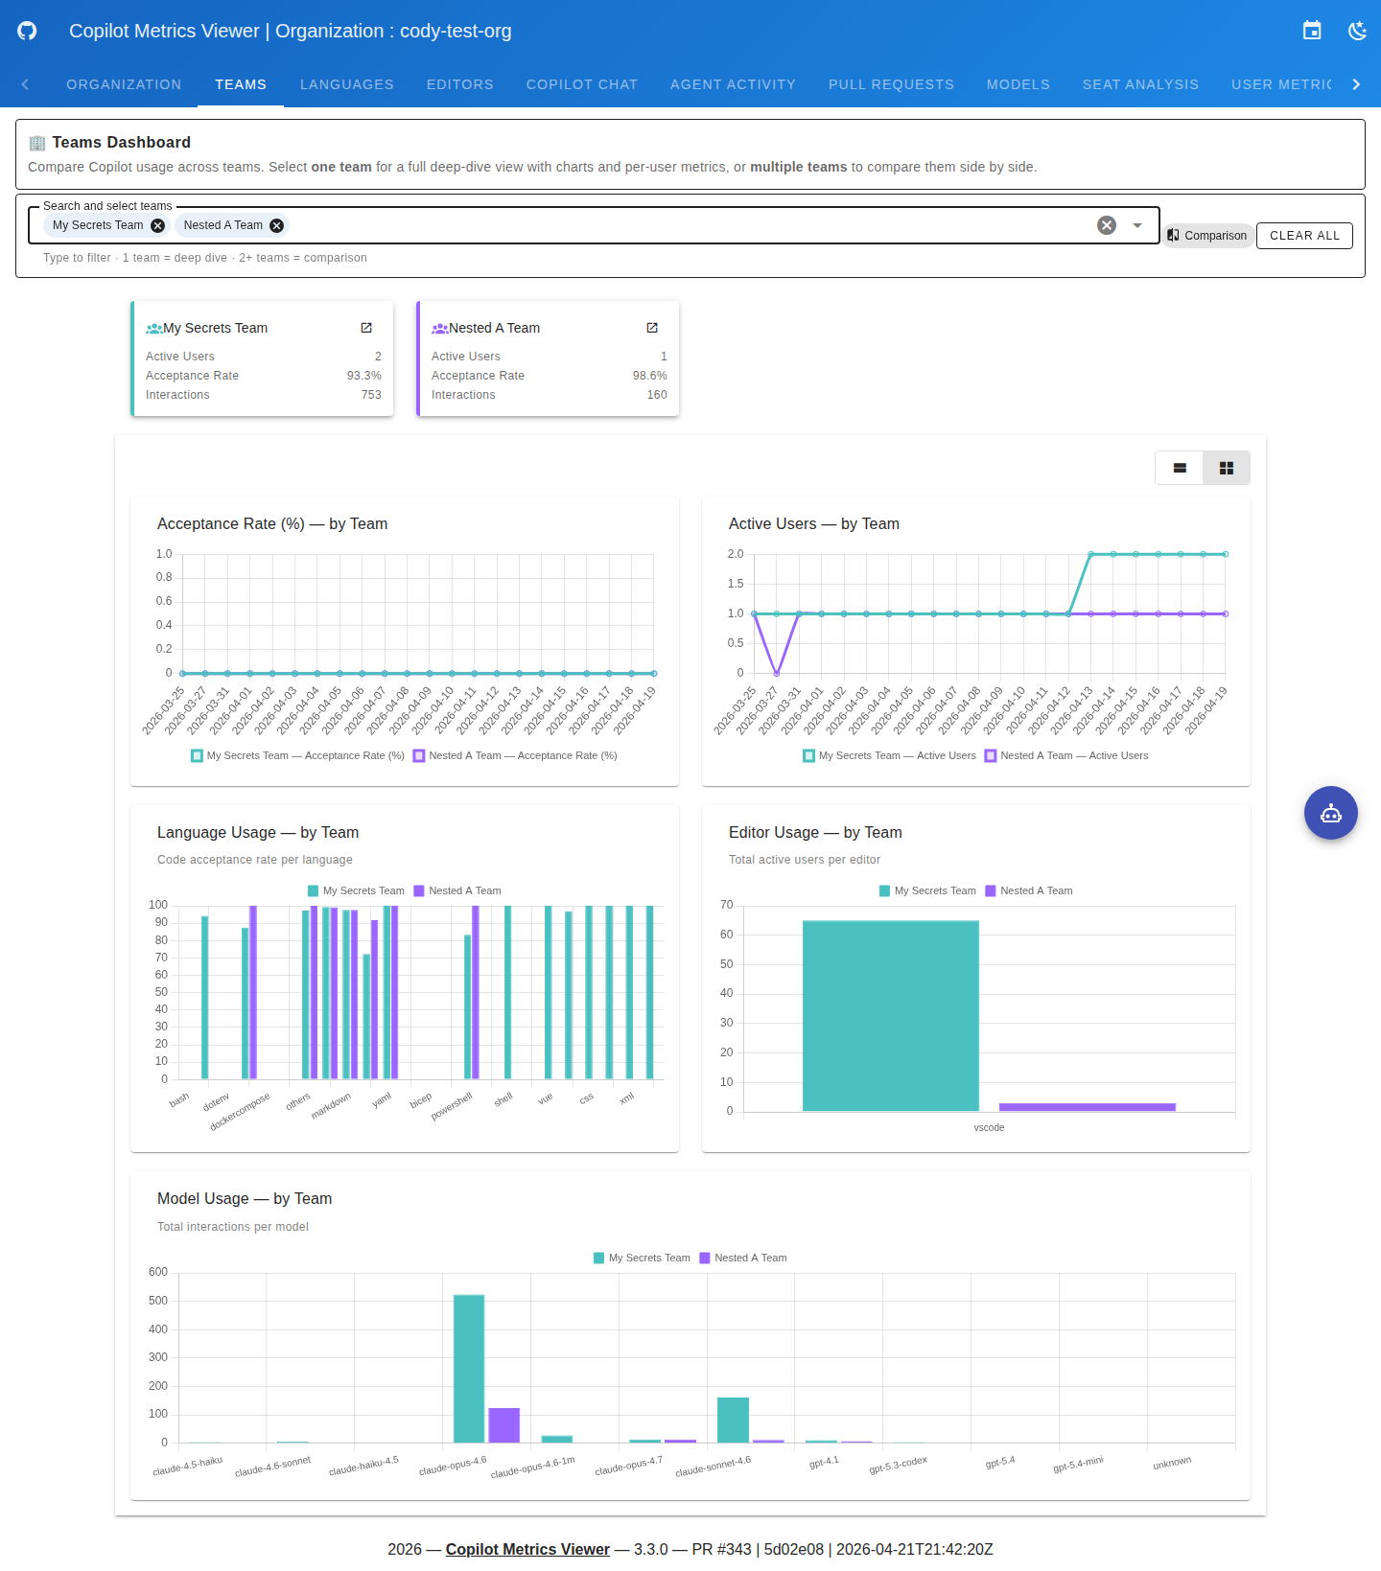Switch charts to grid layout
Viewport: 1381px width, 1571px height.
click(x=1227, y=468)
